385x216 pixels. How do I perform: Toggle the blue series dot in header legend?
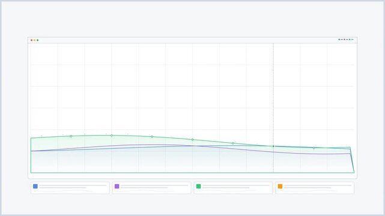coord(339,40)
